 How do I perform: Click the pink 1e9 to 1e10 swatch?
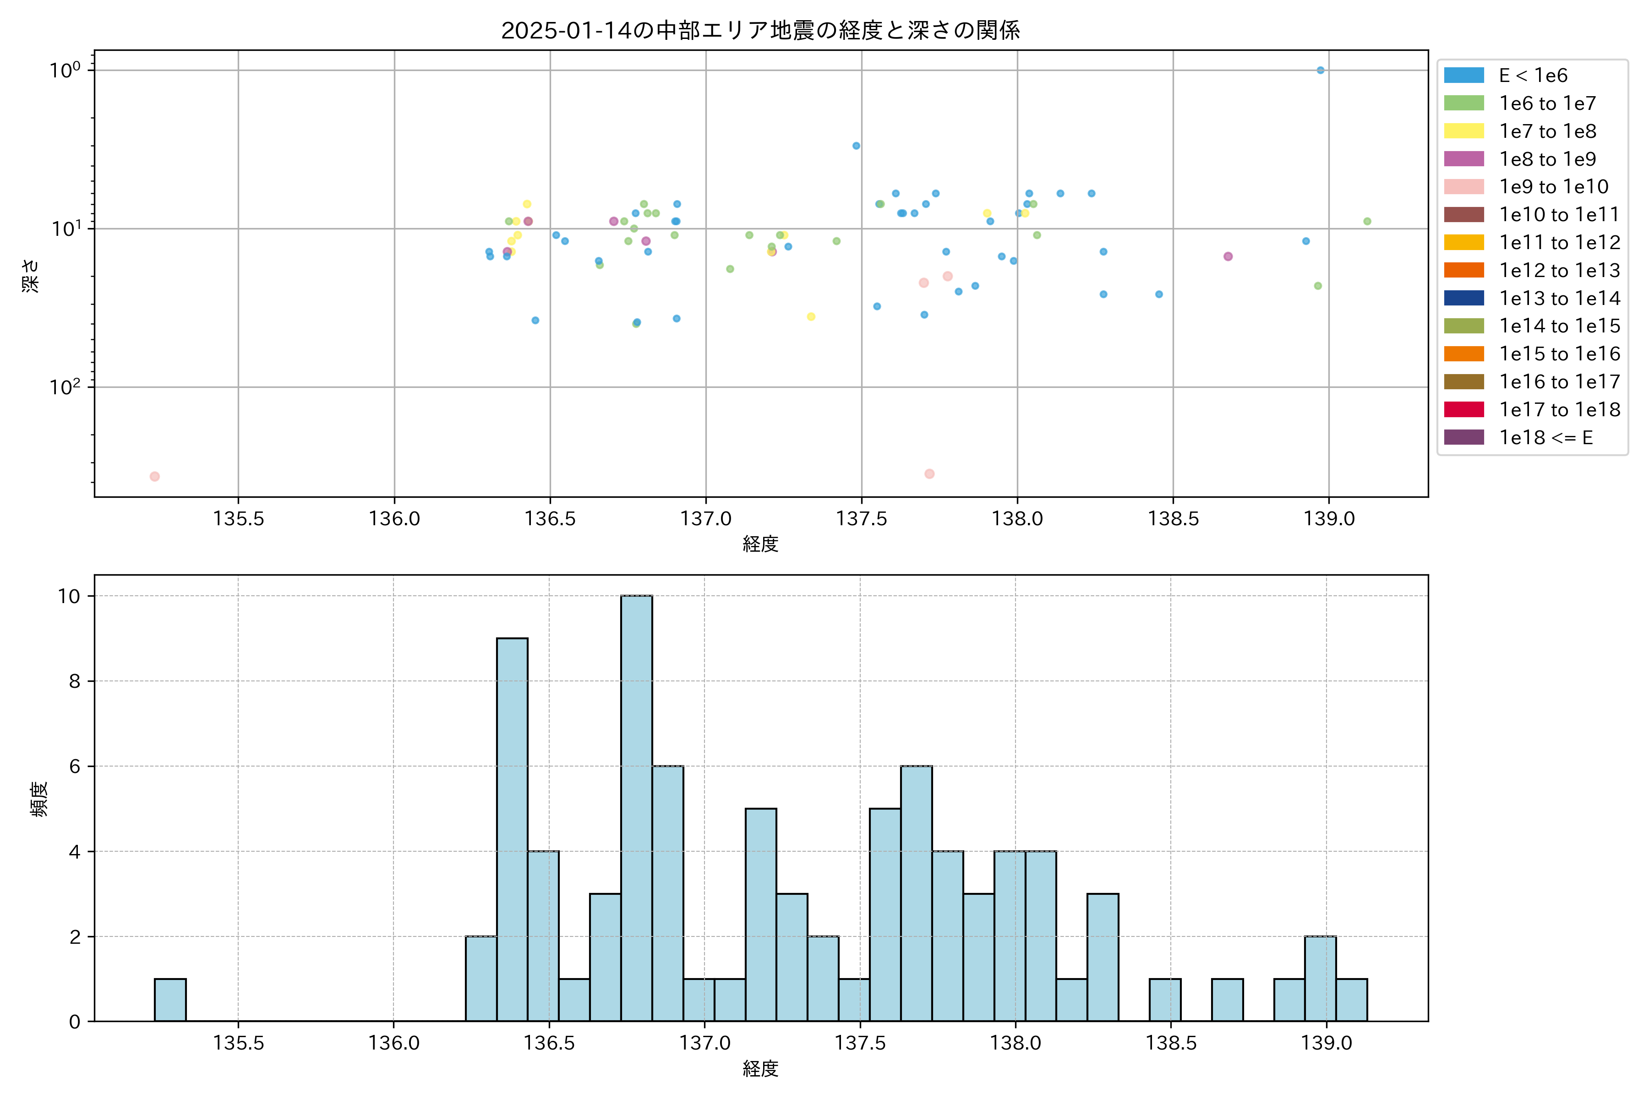1463,186
